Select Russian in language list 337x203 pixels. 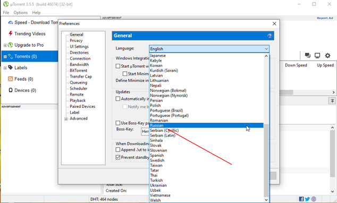[206, 125]
